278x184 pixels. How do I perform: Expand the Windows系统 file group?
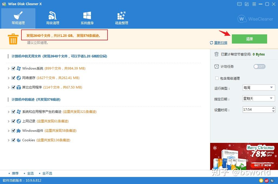[8, 68]
